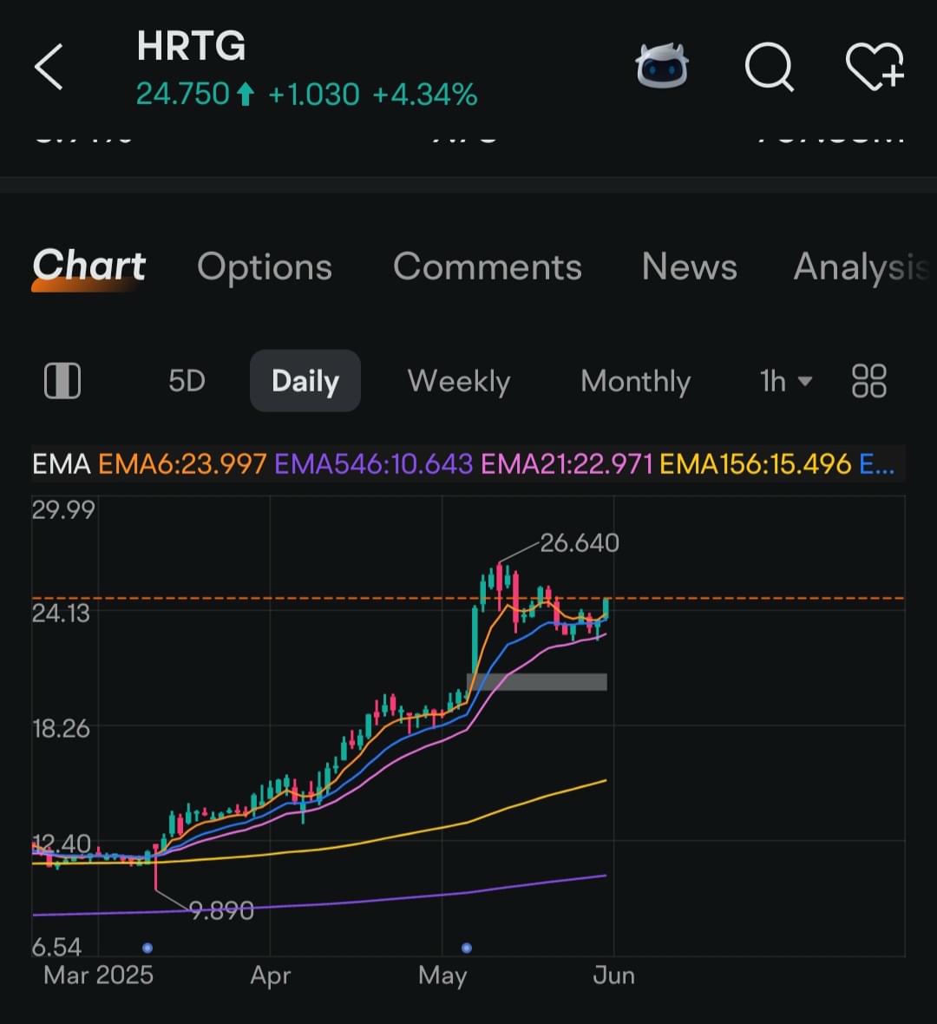The image size is (937, 1024).
Task: Tap the 12.40 axis value
Action: tap(62, 843)
